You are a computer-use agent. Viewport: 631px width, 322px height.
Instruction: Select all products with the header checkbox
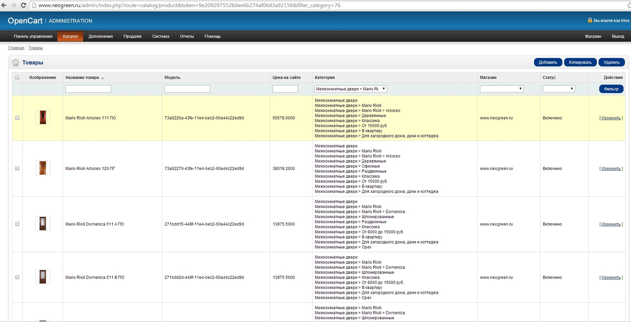[x=17, y=77]
